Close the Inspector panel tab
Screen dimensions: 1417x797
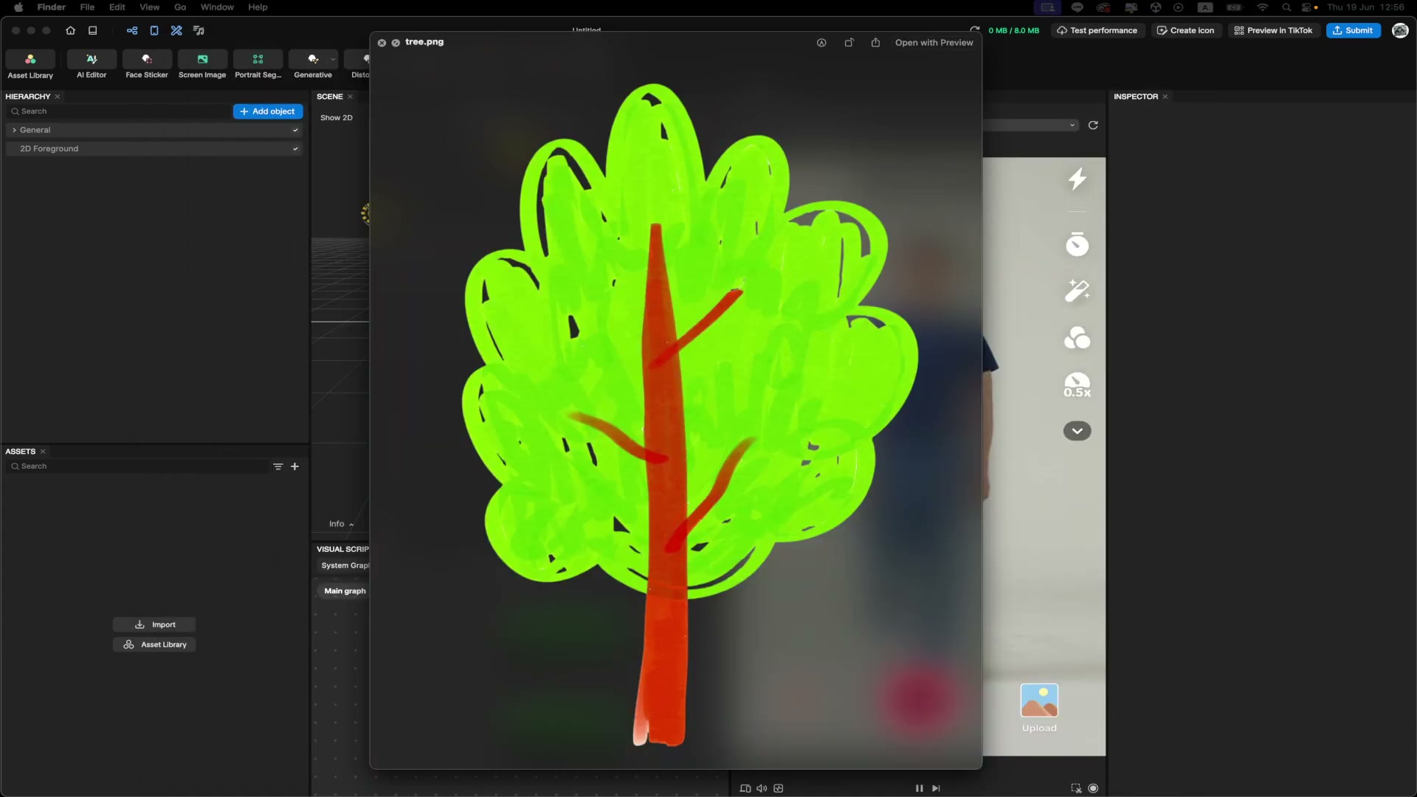click(x=1165, y=97)
